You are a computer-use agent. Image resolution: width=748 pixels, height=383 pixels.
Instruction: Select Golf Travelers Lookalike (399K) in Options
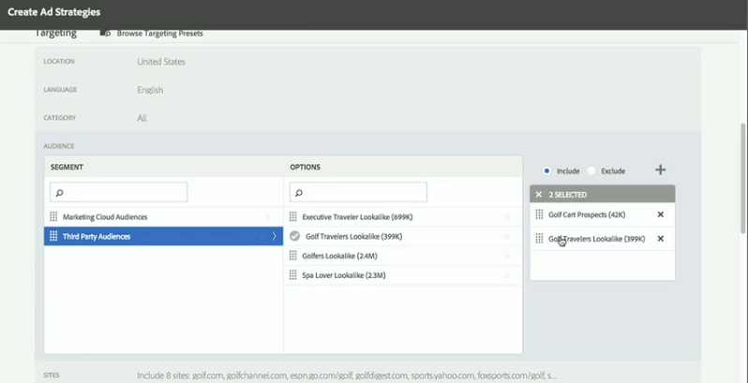click(403, 236)
